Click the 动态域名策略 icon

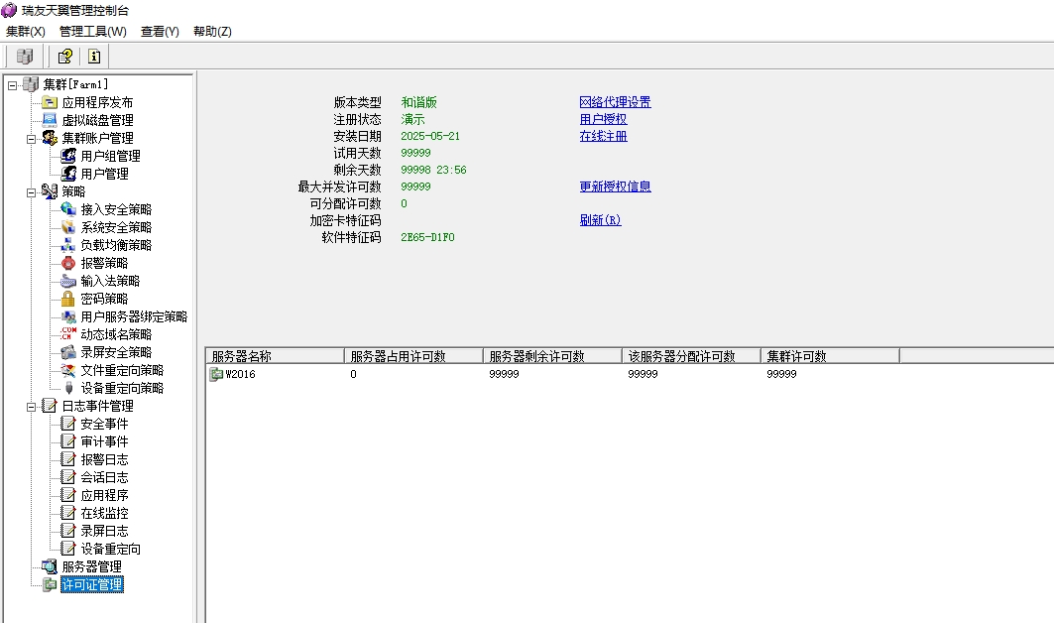click(67, 334)
